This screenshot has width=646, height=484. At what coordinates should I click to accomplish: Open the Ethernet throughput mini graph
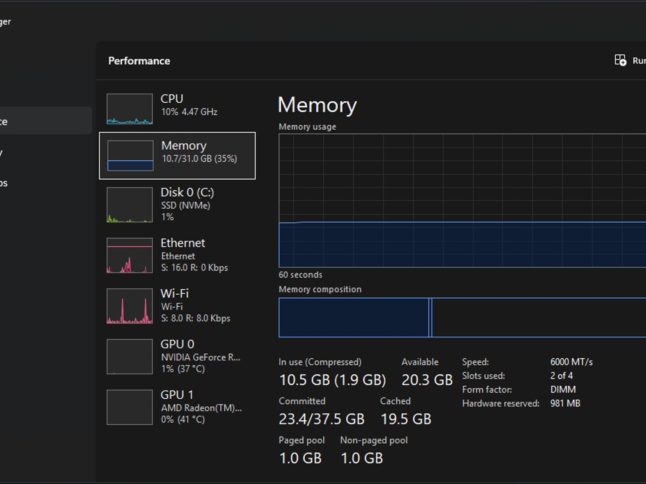[x=130, y=255]
